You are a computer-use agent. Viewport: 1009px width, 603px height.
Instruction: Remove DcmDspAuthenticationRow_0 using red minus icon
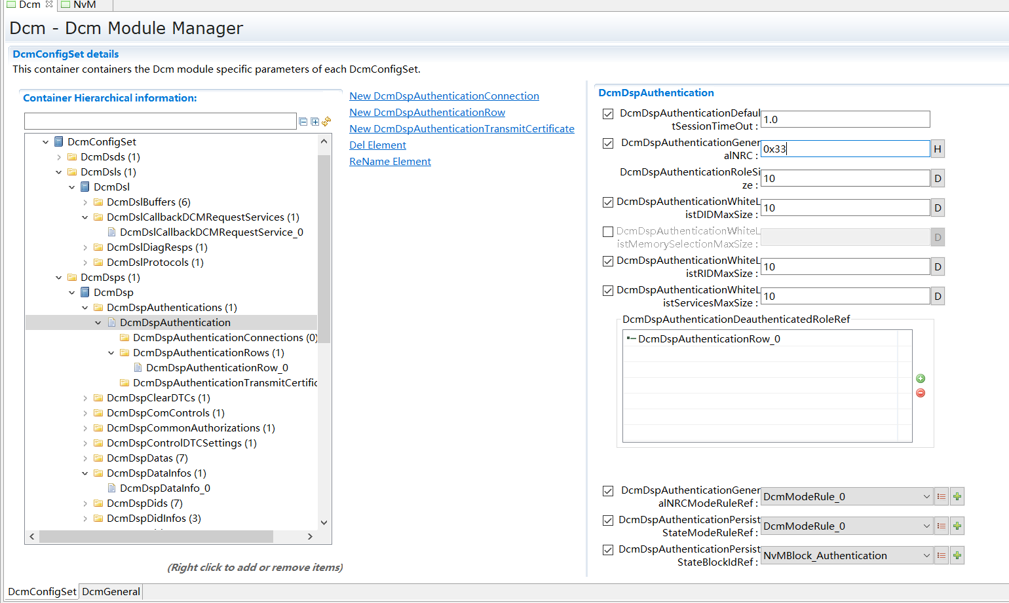tap(921, 393)
